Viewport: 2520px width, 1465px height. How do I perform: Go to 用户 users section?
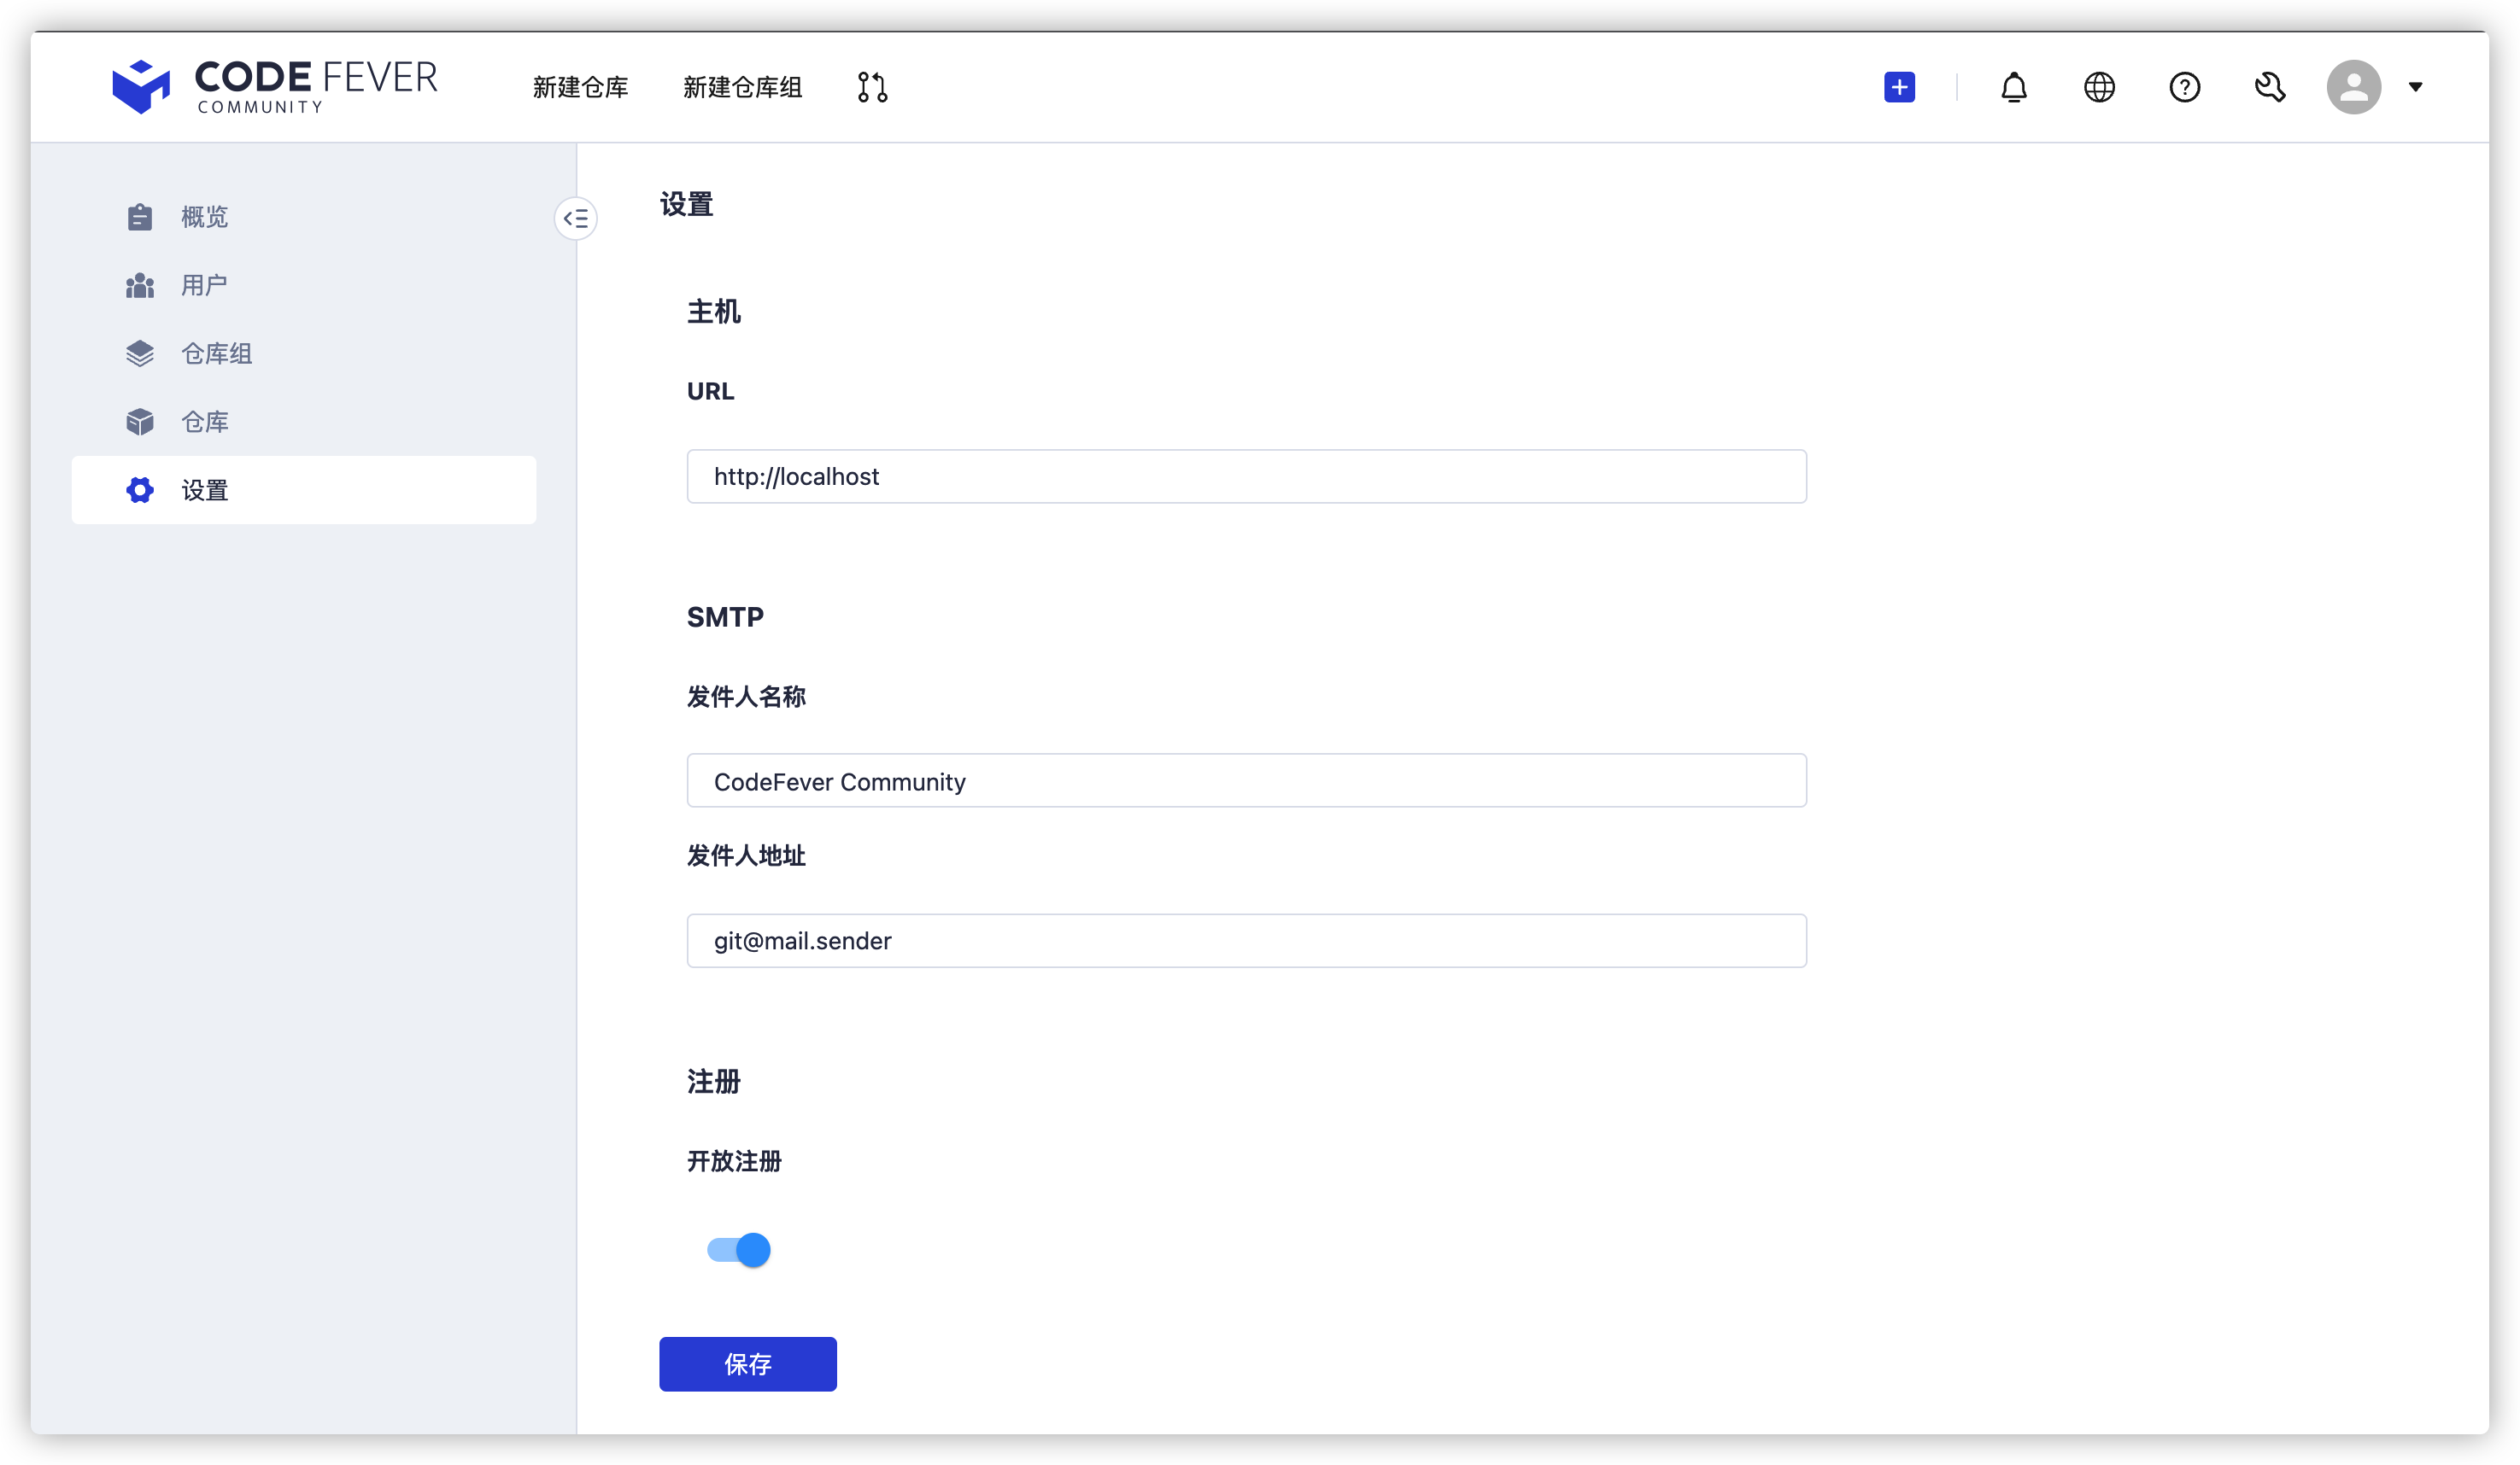204,286
